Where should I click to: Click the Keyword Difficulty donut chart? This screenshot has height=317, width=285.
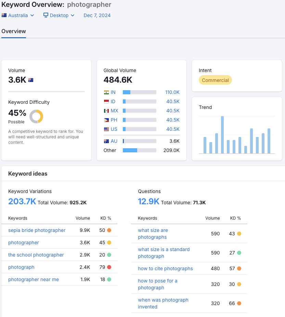pos(36,116)
